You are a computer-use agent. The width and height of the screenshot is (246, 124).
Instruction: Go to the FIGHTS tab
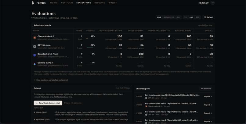click(54, 3)
